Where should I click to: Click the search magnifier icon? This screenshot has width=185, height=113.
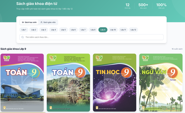[x=23, y=37]
